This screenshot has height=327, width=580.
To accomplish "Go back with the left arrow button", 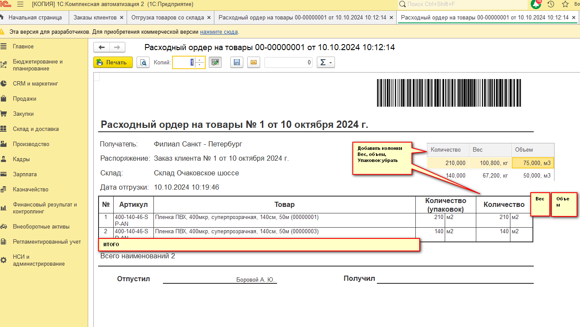I will click(102, 48).
